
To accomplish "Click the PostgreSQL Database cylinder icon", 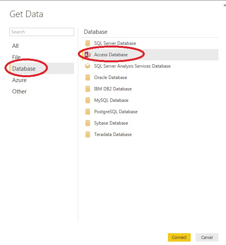I will [88, 112].
